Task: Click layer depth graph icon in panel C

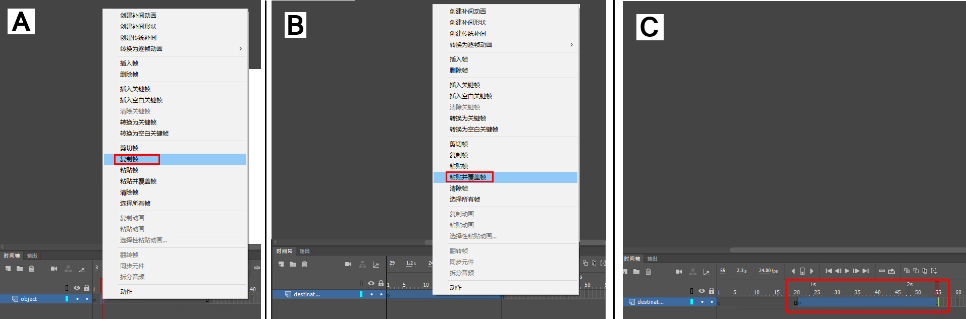Action: (707, 272)
